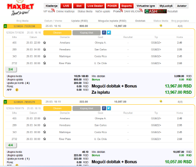The width and height of the screenshot is (196, 167).
Task: Click the 3/4 system button
Action: click(11, 69)
